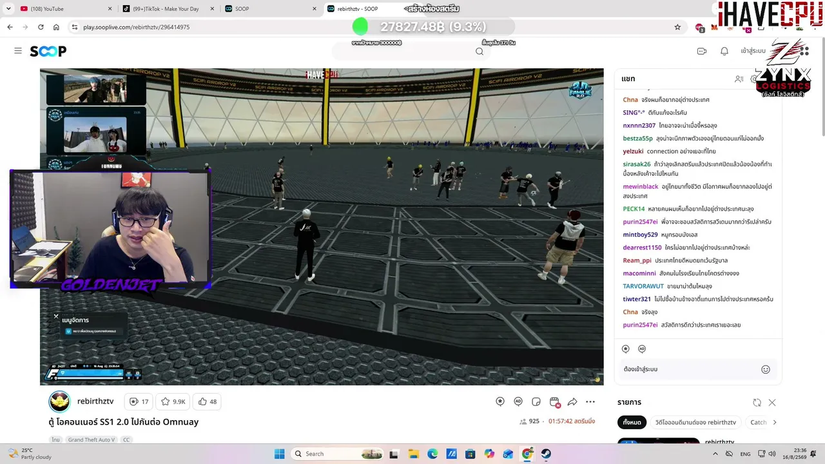Toggle favorite star with 9.9K count
Viewport: 825px width, 464px height.
point(173,401)
